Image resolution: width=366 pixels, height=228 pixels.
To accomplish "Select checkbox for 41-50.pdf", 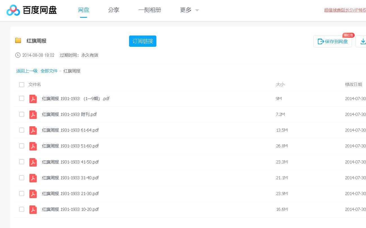I will [x=22, y=162].
